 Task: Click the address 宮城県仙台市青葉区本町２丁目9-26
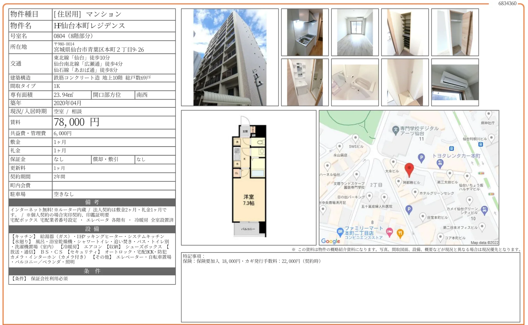[x=99, y=50]
